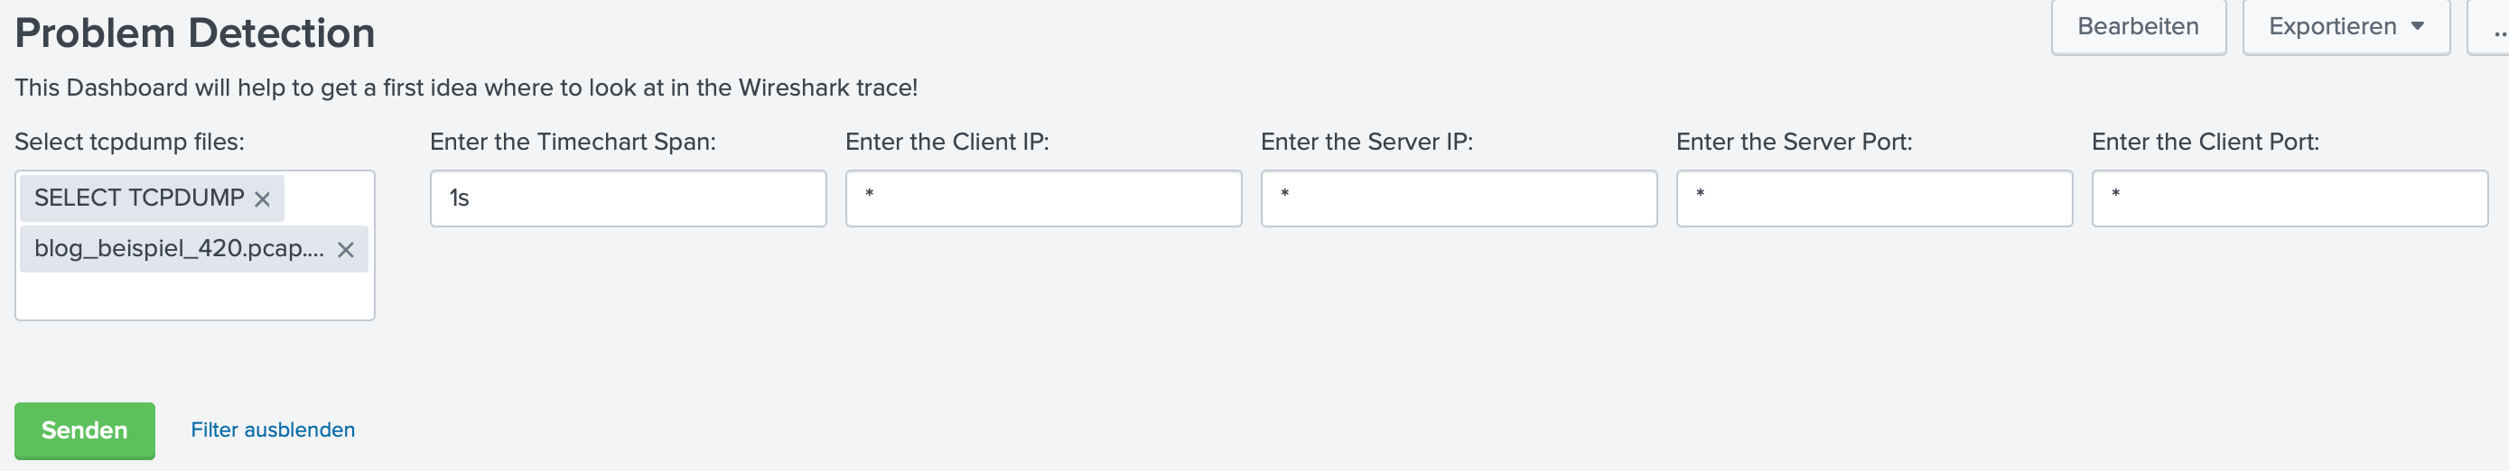Focus the Timechart Span input containing 1s
2509x471 pixels.
click(627, 199)
